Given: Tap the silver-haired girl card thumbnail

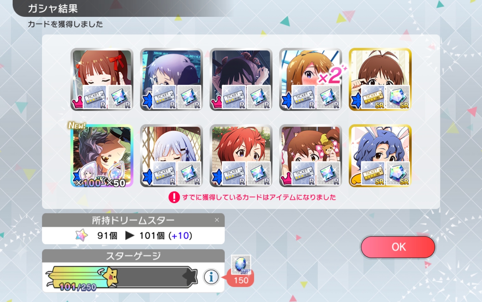Looking at the screenshot, I should coord(171,156).
